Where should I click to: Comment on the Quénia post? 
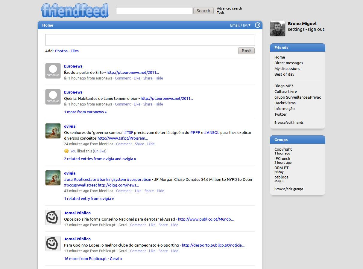coord(123,104)
